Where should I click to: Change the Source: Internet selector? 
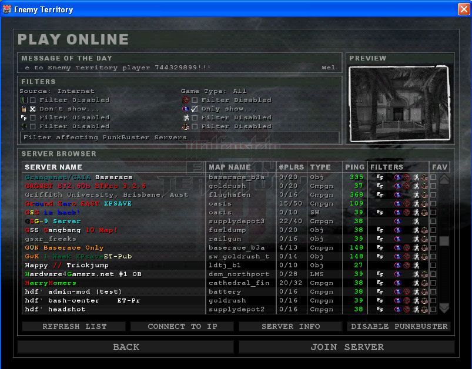(x=57, y=91)
